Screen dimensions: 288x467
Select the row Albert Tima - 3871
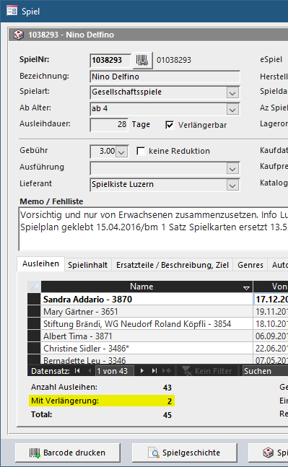(x=147, y=336)
